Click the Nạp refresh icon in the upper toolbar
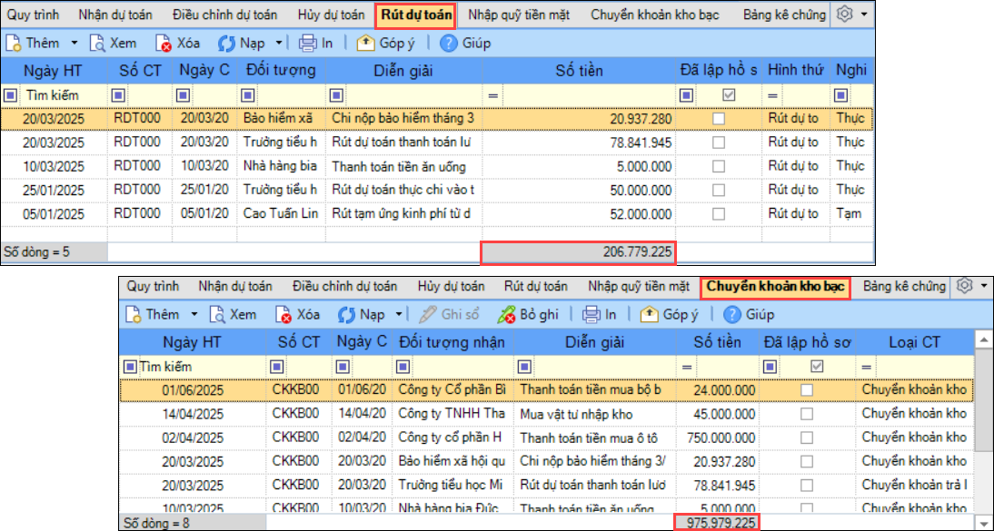The image size is (994, 531). [x=227, y=43]
